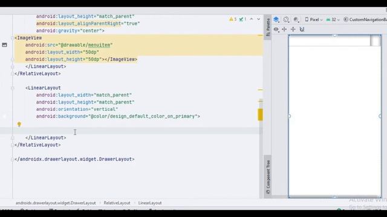Toggle the autoconnect magnet icon
Image resolution: width=387 pixels, height=217 pixels.
pos(302,30)
